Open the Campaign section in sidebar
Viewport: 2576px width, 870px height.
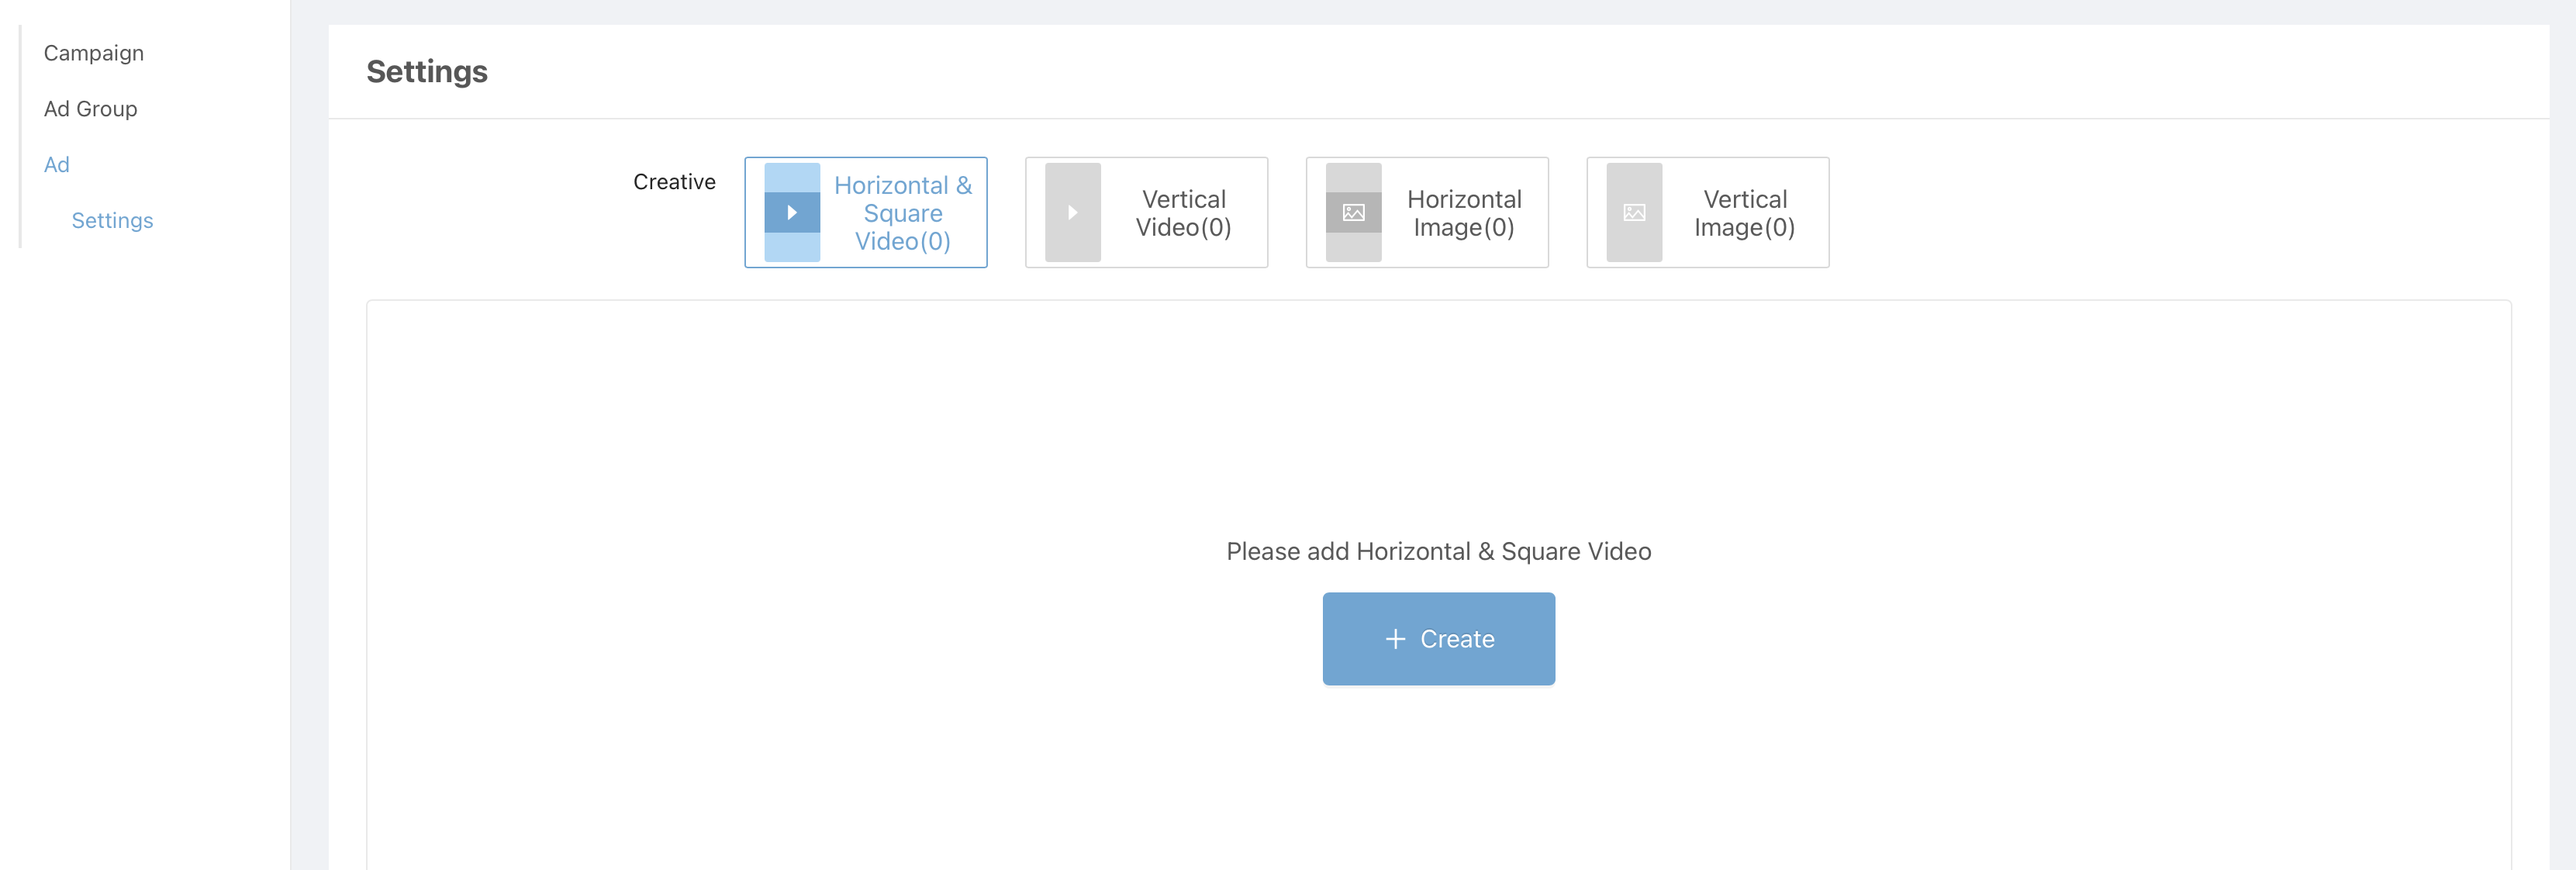93,53
